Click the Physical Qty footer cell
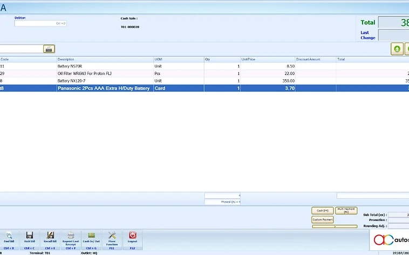The image size is (409, 255). click(x=222, y=202)
